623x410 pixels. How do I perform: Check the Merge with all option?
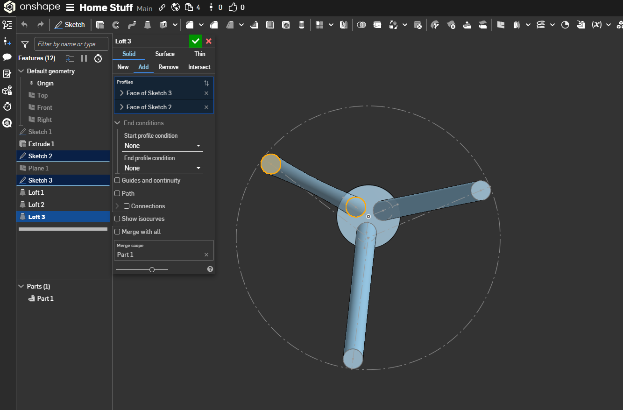click(x=118, y=232)
